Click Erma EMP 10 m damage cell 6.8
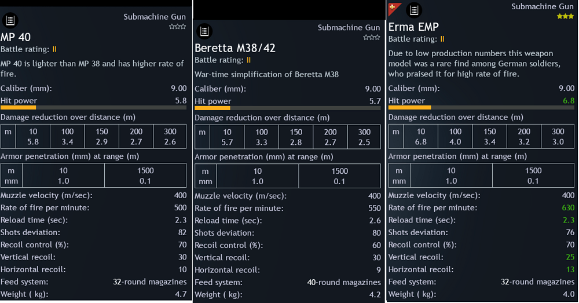579x303 pixels. click(x=420, y=137)
